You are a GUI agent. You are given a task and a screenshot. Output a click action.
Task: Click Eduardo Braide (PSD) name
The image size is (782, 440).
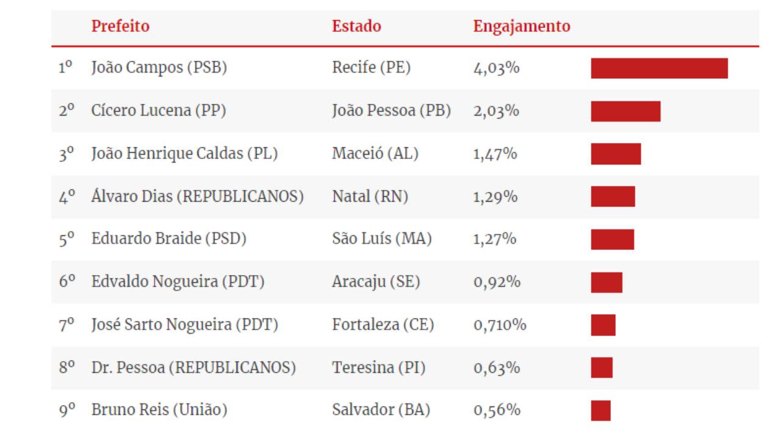pyautogui.click(x=169, y=239)
